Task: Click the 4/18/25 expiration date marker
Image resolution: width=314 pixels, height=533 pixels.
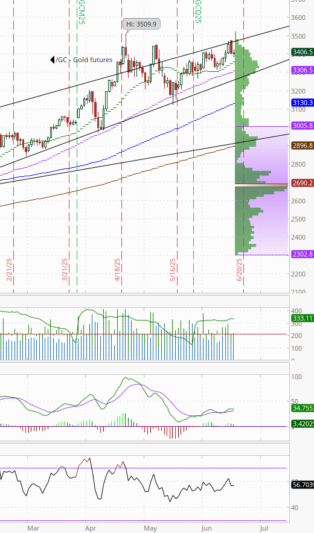Action: point(117,270)
